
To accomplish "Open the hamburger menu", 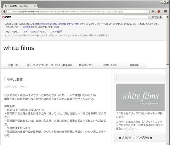I will (166, 11).
